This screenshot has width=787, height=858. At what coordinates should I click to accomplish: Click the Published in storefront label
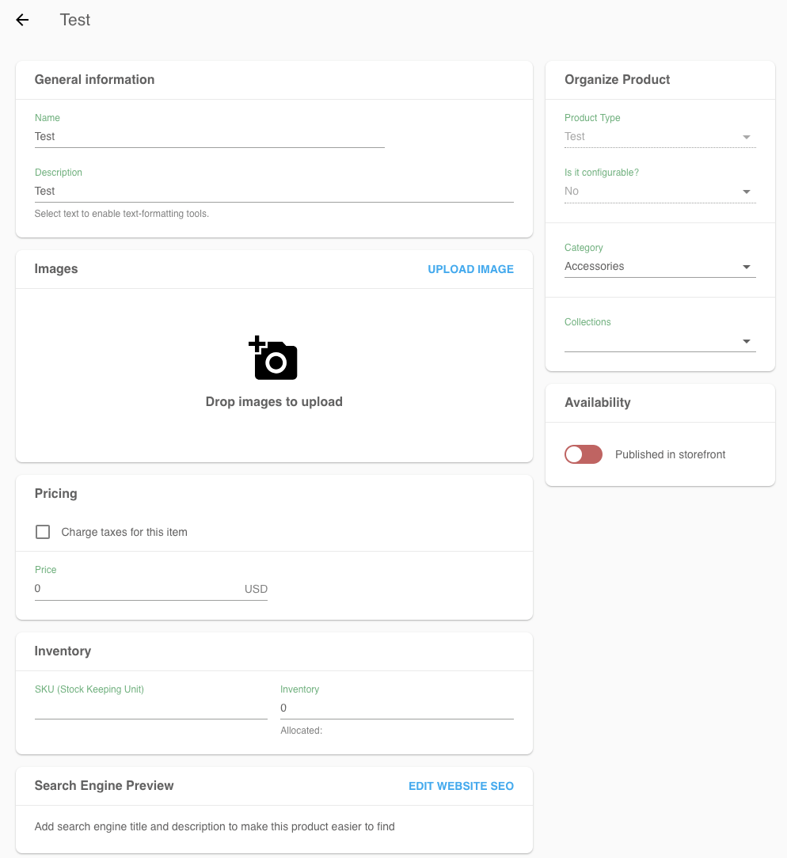[670, 454]
